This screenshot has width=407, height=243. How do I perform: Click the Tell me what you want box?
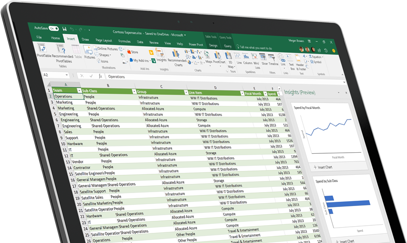[255, 48]
